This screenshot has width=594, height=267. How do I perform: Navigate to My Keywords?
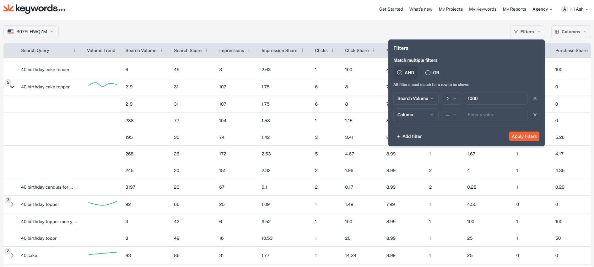[x=483, y=9]
